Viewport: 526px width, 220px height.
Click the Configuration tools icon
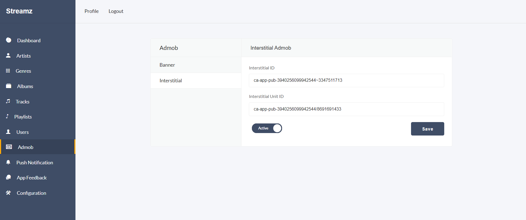coord(9,193)
